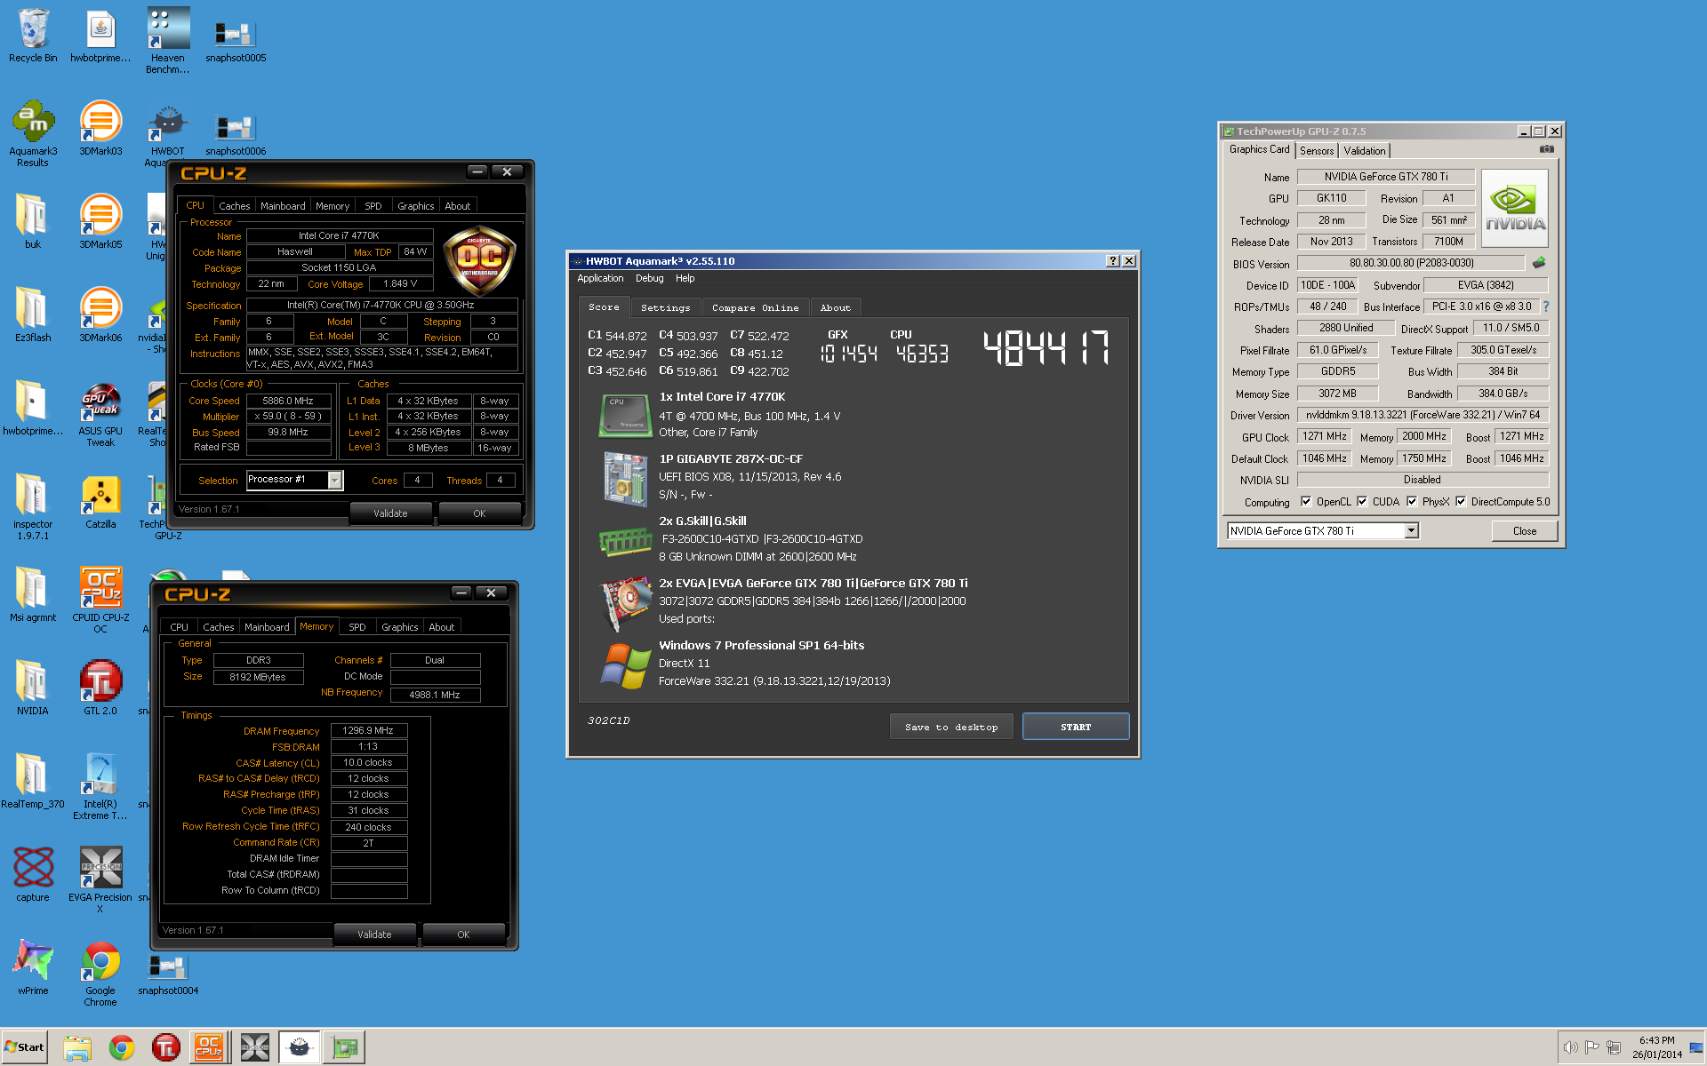The image size is (1707, 1066).
Task: Open Aquamark Application menu
Action: 600,278
